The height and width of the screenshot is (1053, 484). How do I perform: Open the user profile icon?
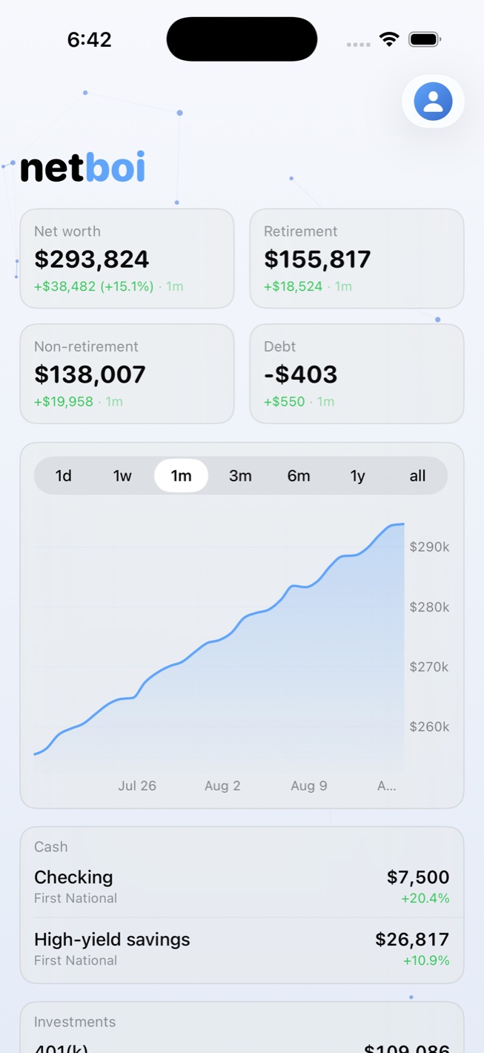pyautogui.click(x=433, y=101)
